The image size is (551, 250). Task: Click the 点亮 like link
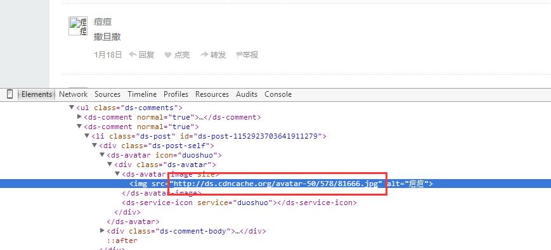(x=182, y=54)
